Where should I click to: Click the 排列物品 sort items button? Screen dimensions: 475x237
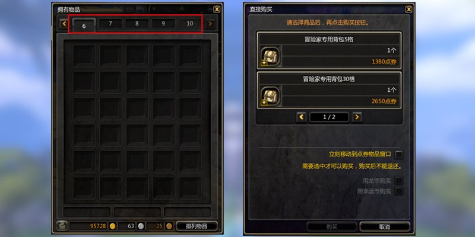click(x=197, y=226)
